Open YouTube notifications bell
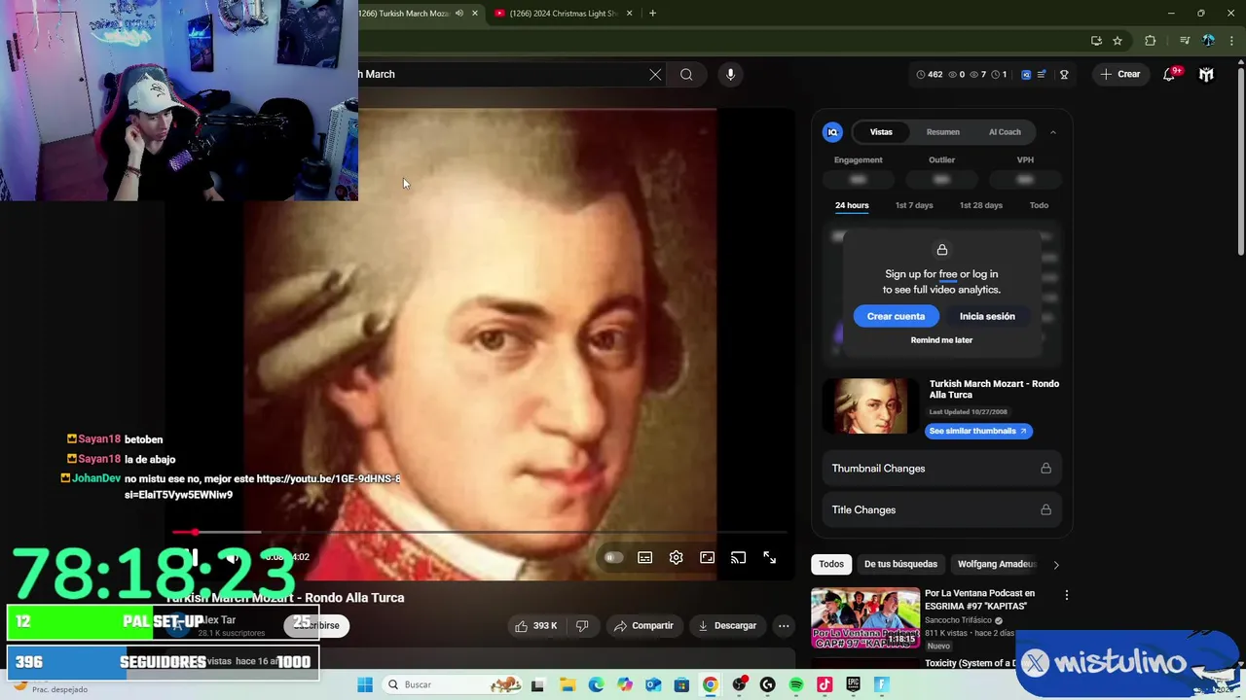 [1169, 74]
